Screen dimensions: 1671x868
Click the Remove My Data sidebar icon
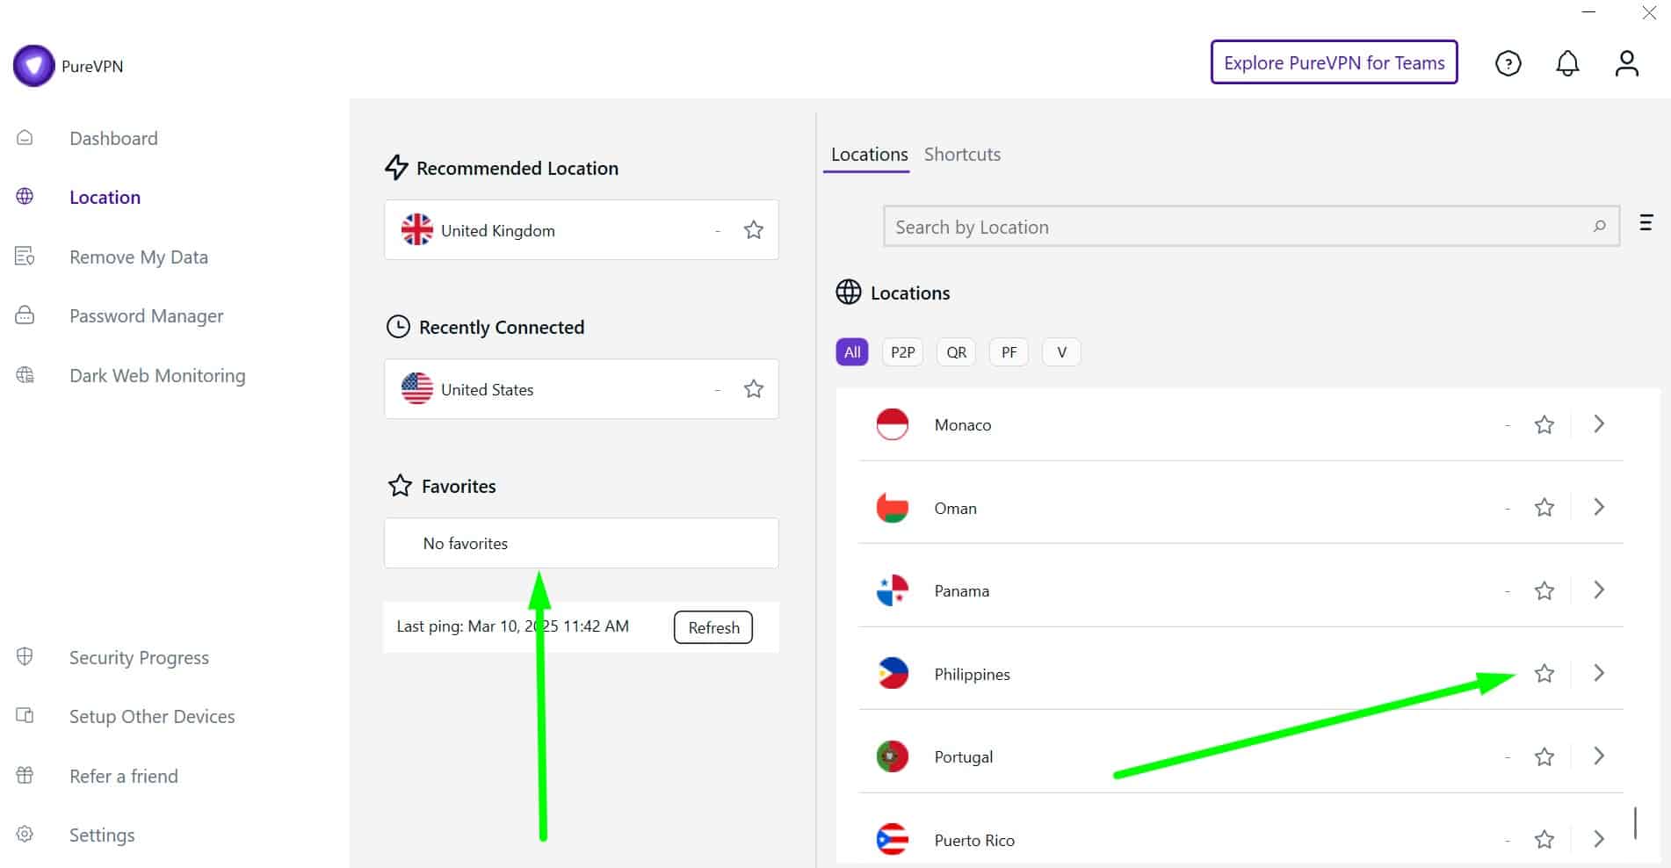25,257
